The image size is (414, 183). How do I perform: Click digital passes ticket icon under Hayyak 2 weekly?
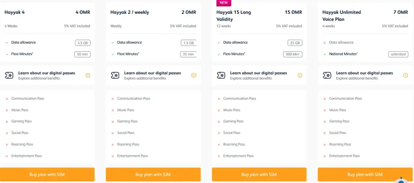[x=115, y=75]
